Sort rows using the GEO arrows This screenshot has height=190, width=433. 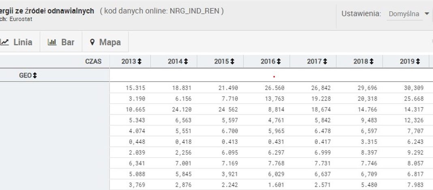[x=35, y=76]
